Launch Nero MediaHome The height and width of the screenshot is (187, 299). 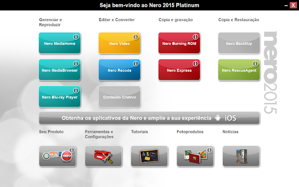tap(60, 43)
